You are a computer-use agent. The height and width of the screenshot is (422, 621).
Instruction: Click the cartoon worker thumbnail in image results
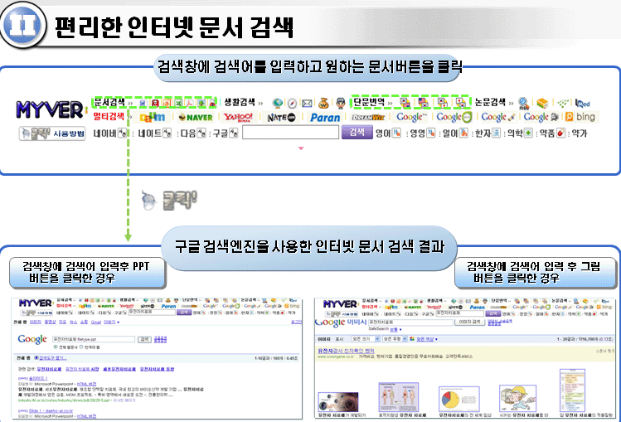coord(517,398)
